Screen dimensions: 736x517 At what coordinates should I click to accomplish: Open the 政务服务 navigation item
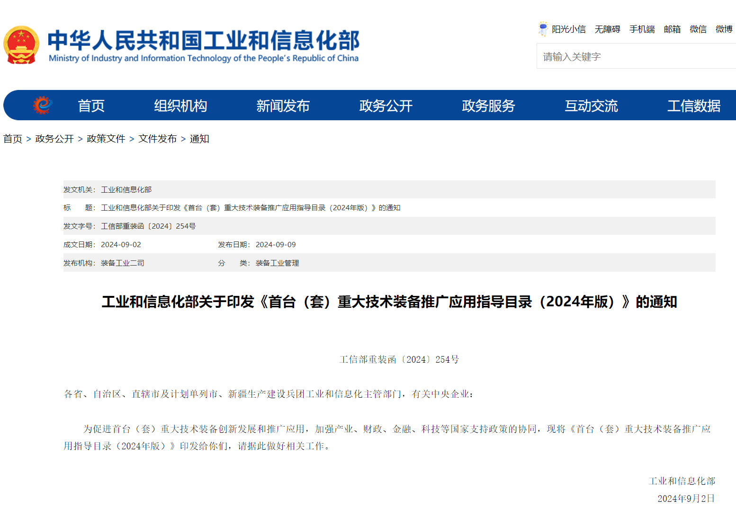point(488,106)
